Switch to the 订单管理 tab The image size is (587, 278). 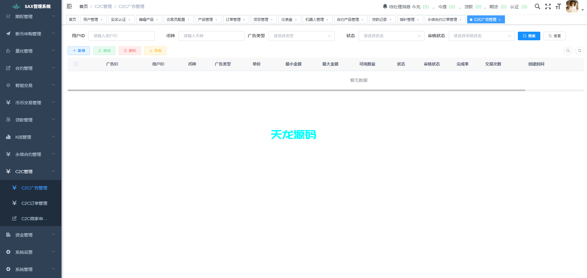coord(234,19)
